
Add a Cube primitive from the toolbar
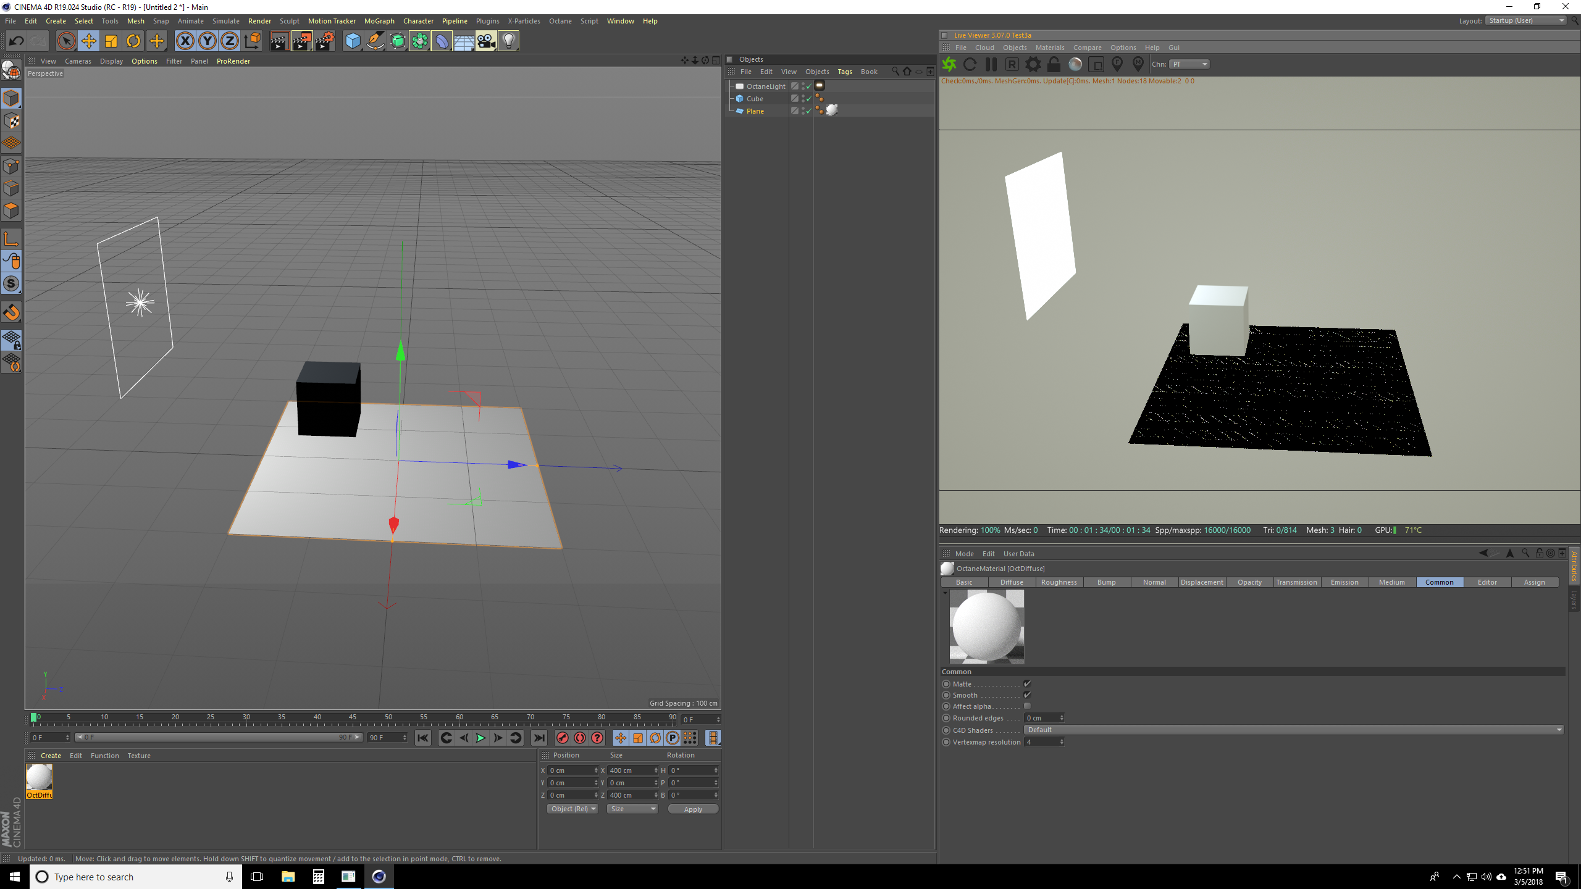tap(353, 41)
